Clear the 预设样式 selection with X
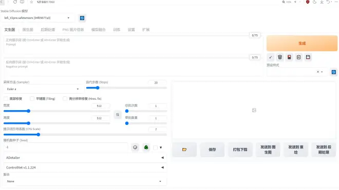This screenshot has width=339, height=190. [x=318, y=72]
